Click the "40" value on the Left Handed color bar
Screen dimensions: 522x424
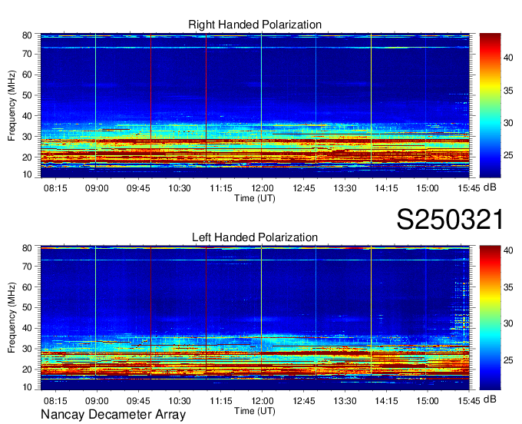point(508,250)
